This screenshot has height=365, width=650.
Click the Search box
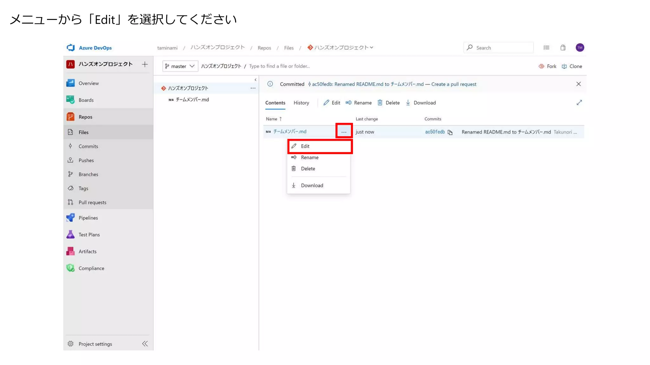[498, 48]
